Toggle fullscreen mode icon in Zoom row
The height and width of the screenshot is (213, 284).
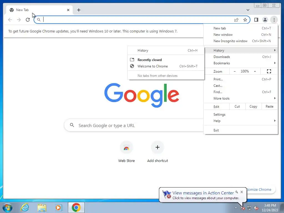point(269,71)
